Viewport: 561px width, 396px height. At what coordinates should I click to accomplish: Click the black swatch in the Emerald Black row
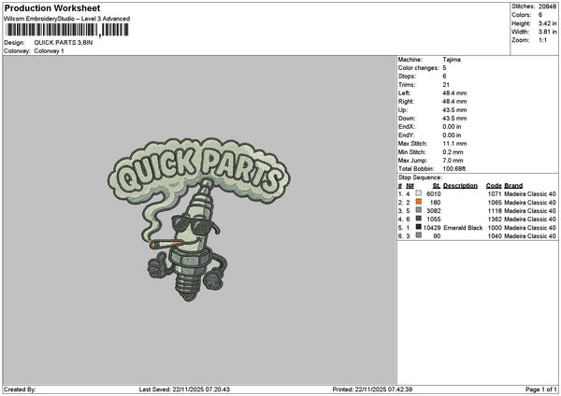(x=418, y=227)
